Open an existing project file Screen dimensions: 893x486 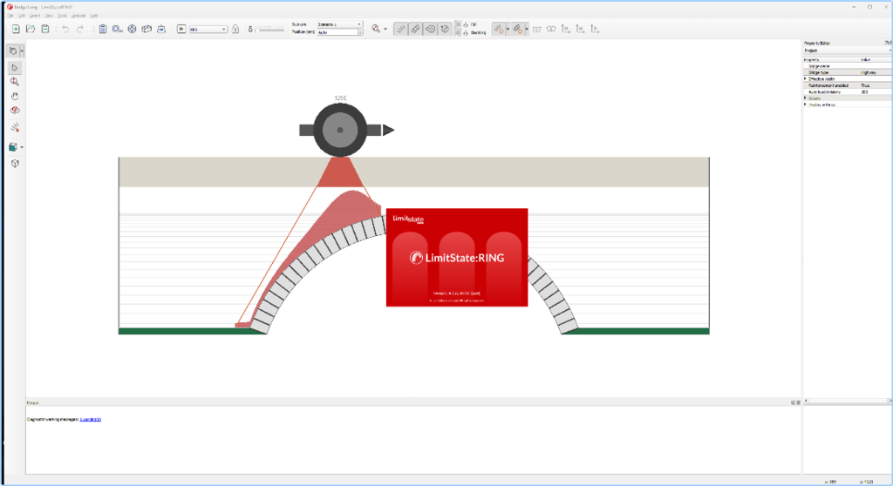click(31, 29)
